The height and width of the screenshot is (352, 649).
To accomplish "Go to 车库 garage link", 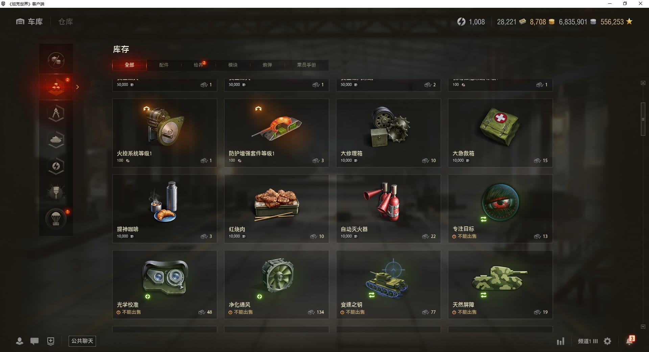I will tap(29, 22).
